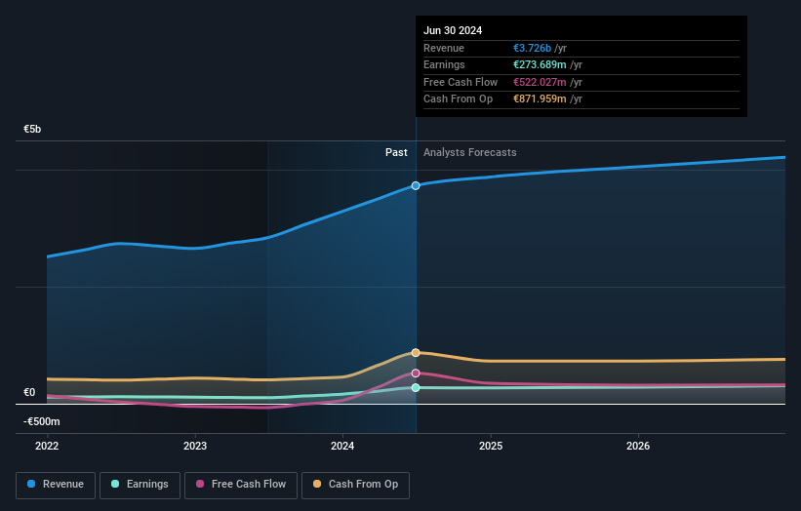The height and width of the screenshot is (511, 801).
Task: Click the €0 y-axis label
Action: click(29, 393)
